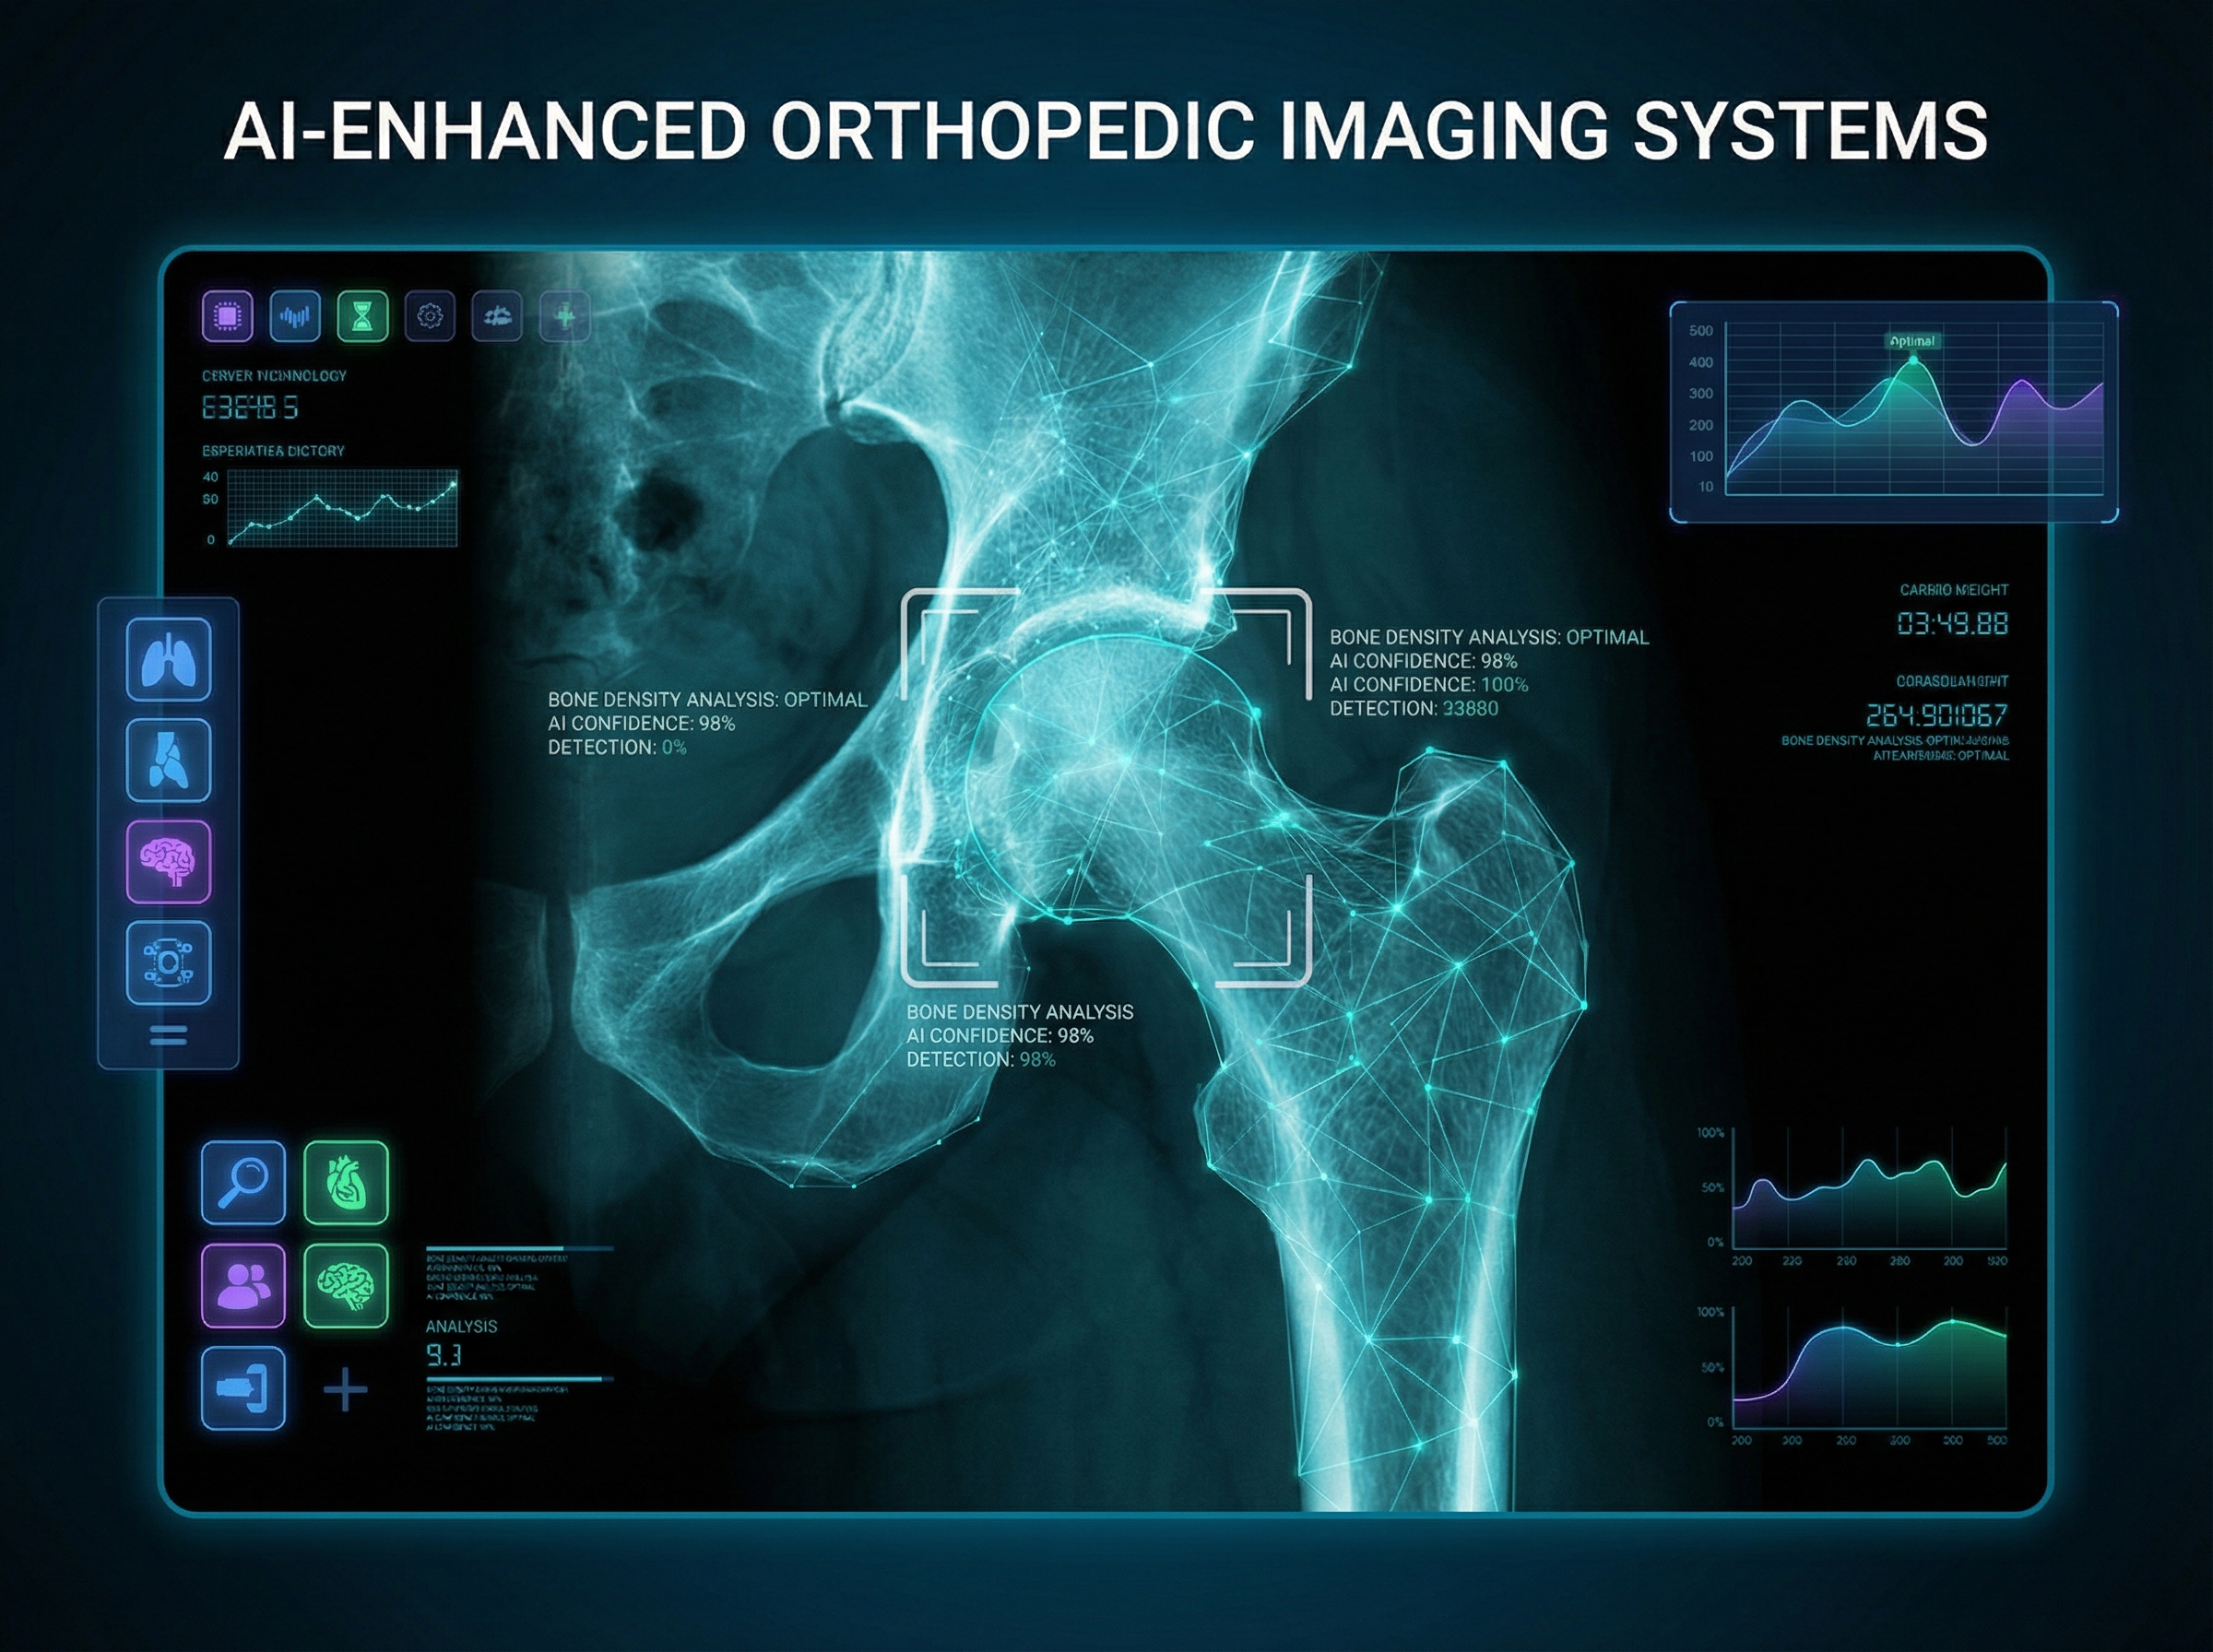
Task: Click the magnifying glass search icon
Action: tap(243, 1182)
